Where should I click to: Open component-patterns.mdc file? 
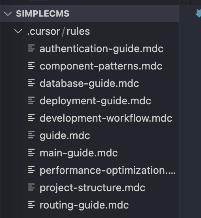pos(101,66)
